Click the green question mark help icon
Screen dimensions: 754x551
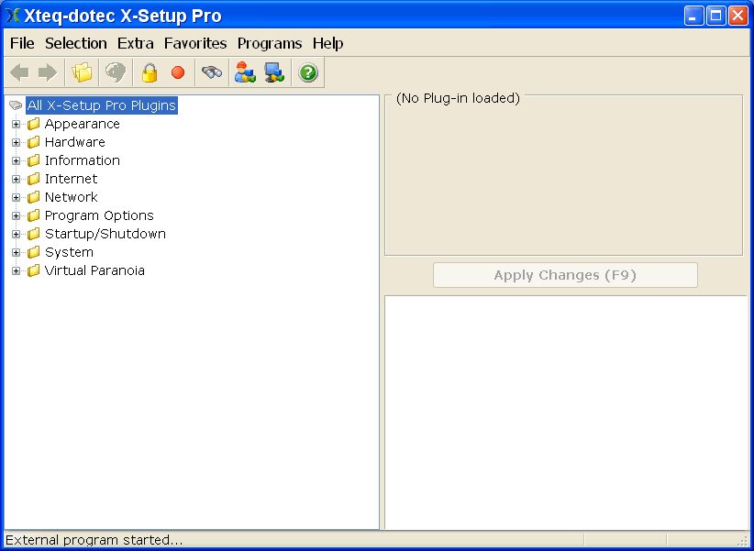pyautogui.click(x=308, y=72)
